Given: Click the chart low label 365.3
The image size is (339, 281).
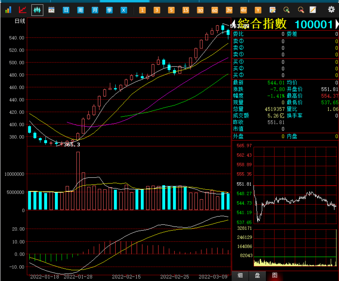Looking at the screenshot, I should click(72, 144).
